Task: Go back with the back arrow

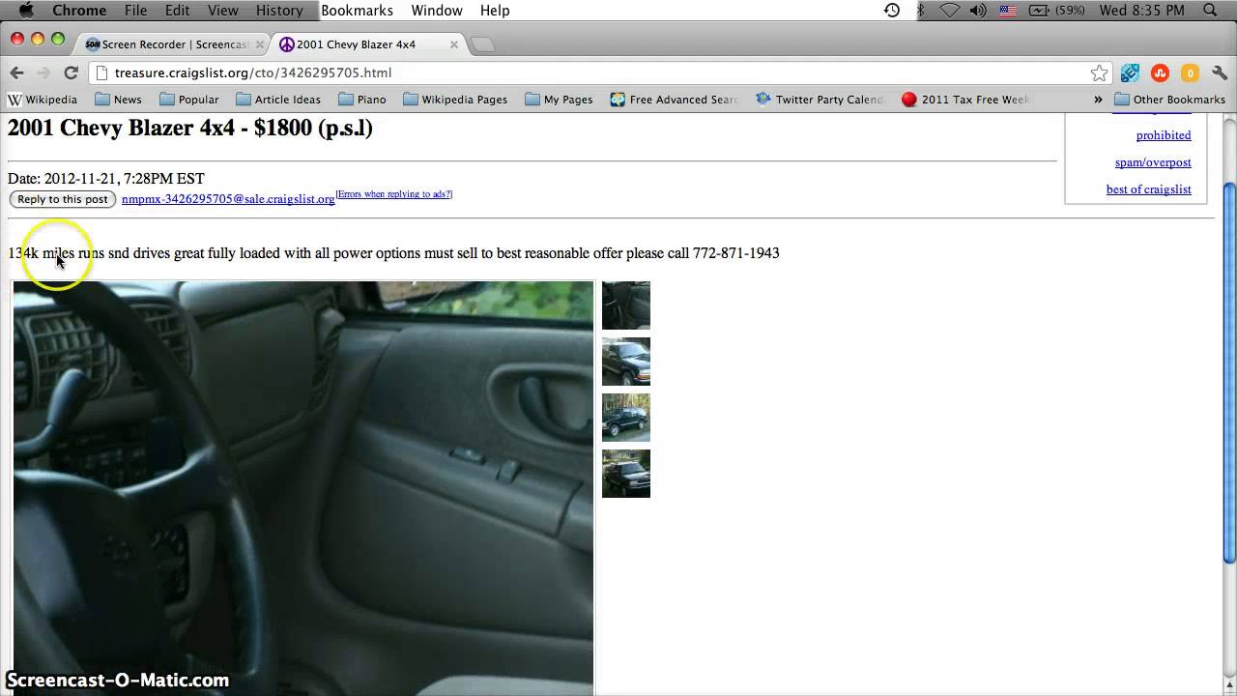Action: pyautogui.click(x=16, y=72)
